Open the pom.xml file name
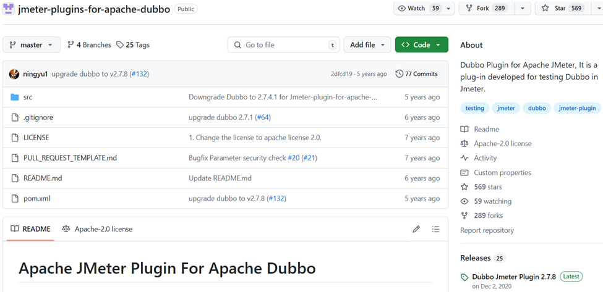Image resolution: width=603 pixels, height=292 pixels. pos(36,199)
